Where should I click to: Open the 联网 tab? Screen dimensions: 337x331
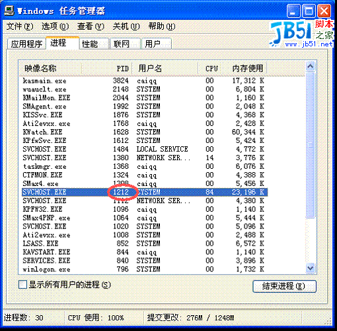125,44
